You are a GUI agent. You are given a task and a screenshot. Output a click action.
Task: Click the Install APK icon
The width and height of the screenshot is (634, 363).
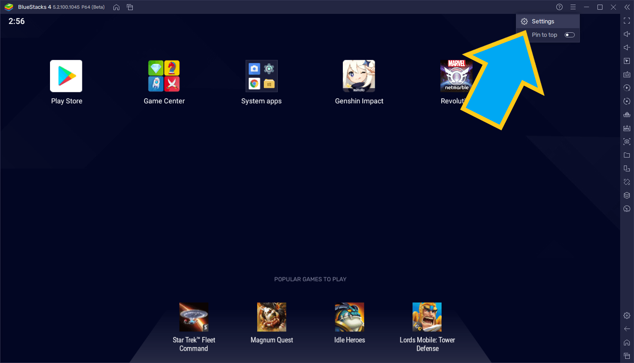coord(627,128)
